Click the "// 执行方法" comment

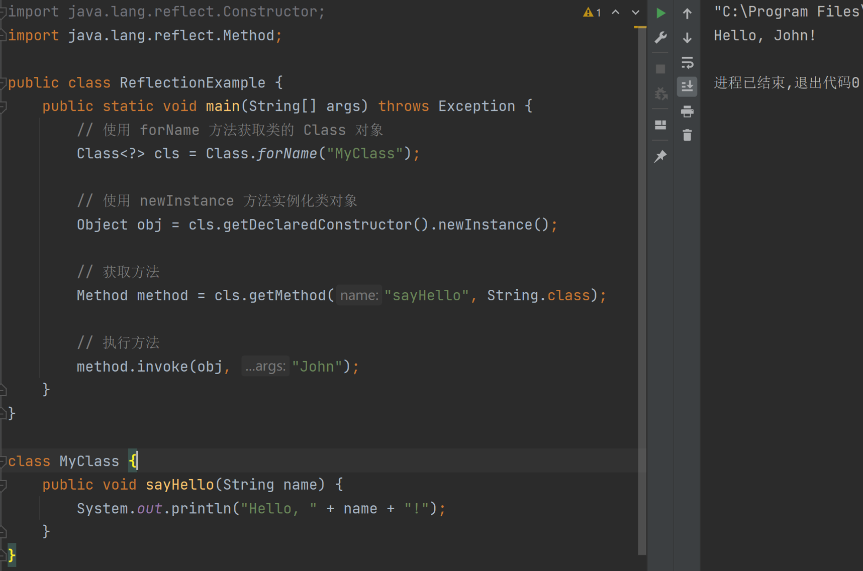(x=118, y=342)
